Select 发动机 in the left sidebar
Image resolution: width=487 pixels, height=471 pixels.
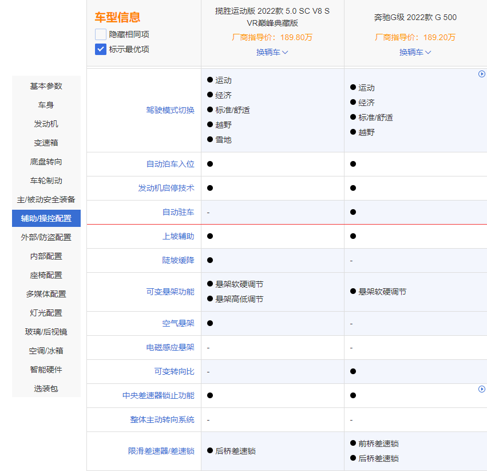46,124
